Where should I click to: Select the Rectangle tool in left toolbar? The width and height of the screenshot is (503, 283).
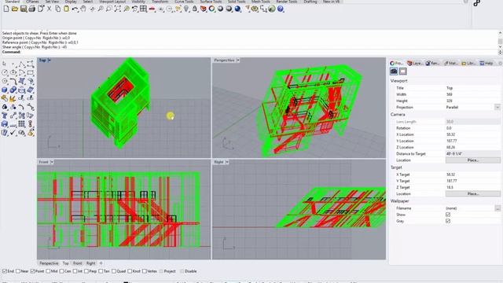coord(31,73)
